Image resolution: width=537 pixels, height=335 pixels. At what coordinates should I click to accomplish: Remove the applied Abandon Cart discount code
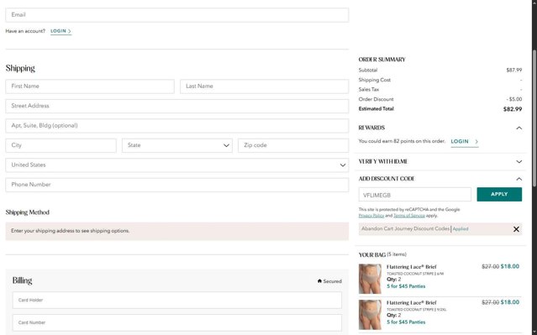516,229
